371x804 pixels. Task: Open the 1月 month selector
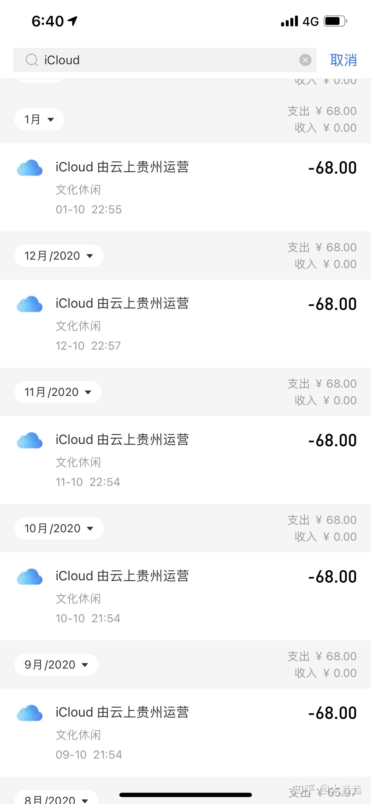coord(39,119)
